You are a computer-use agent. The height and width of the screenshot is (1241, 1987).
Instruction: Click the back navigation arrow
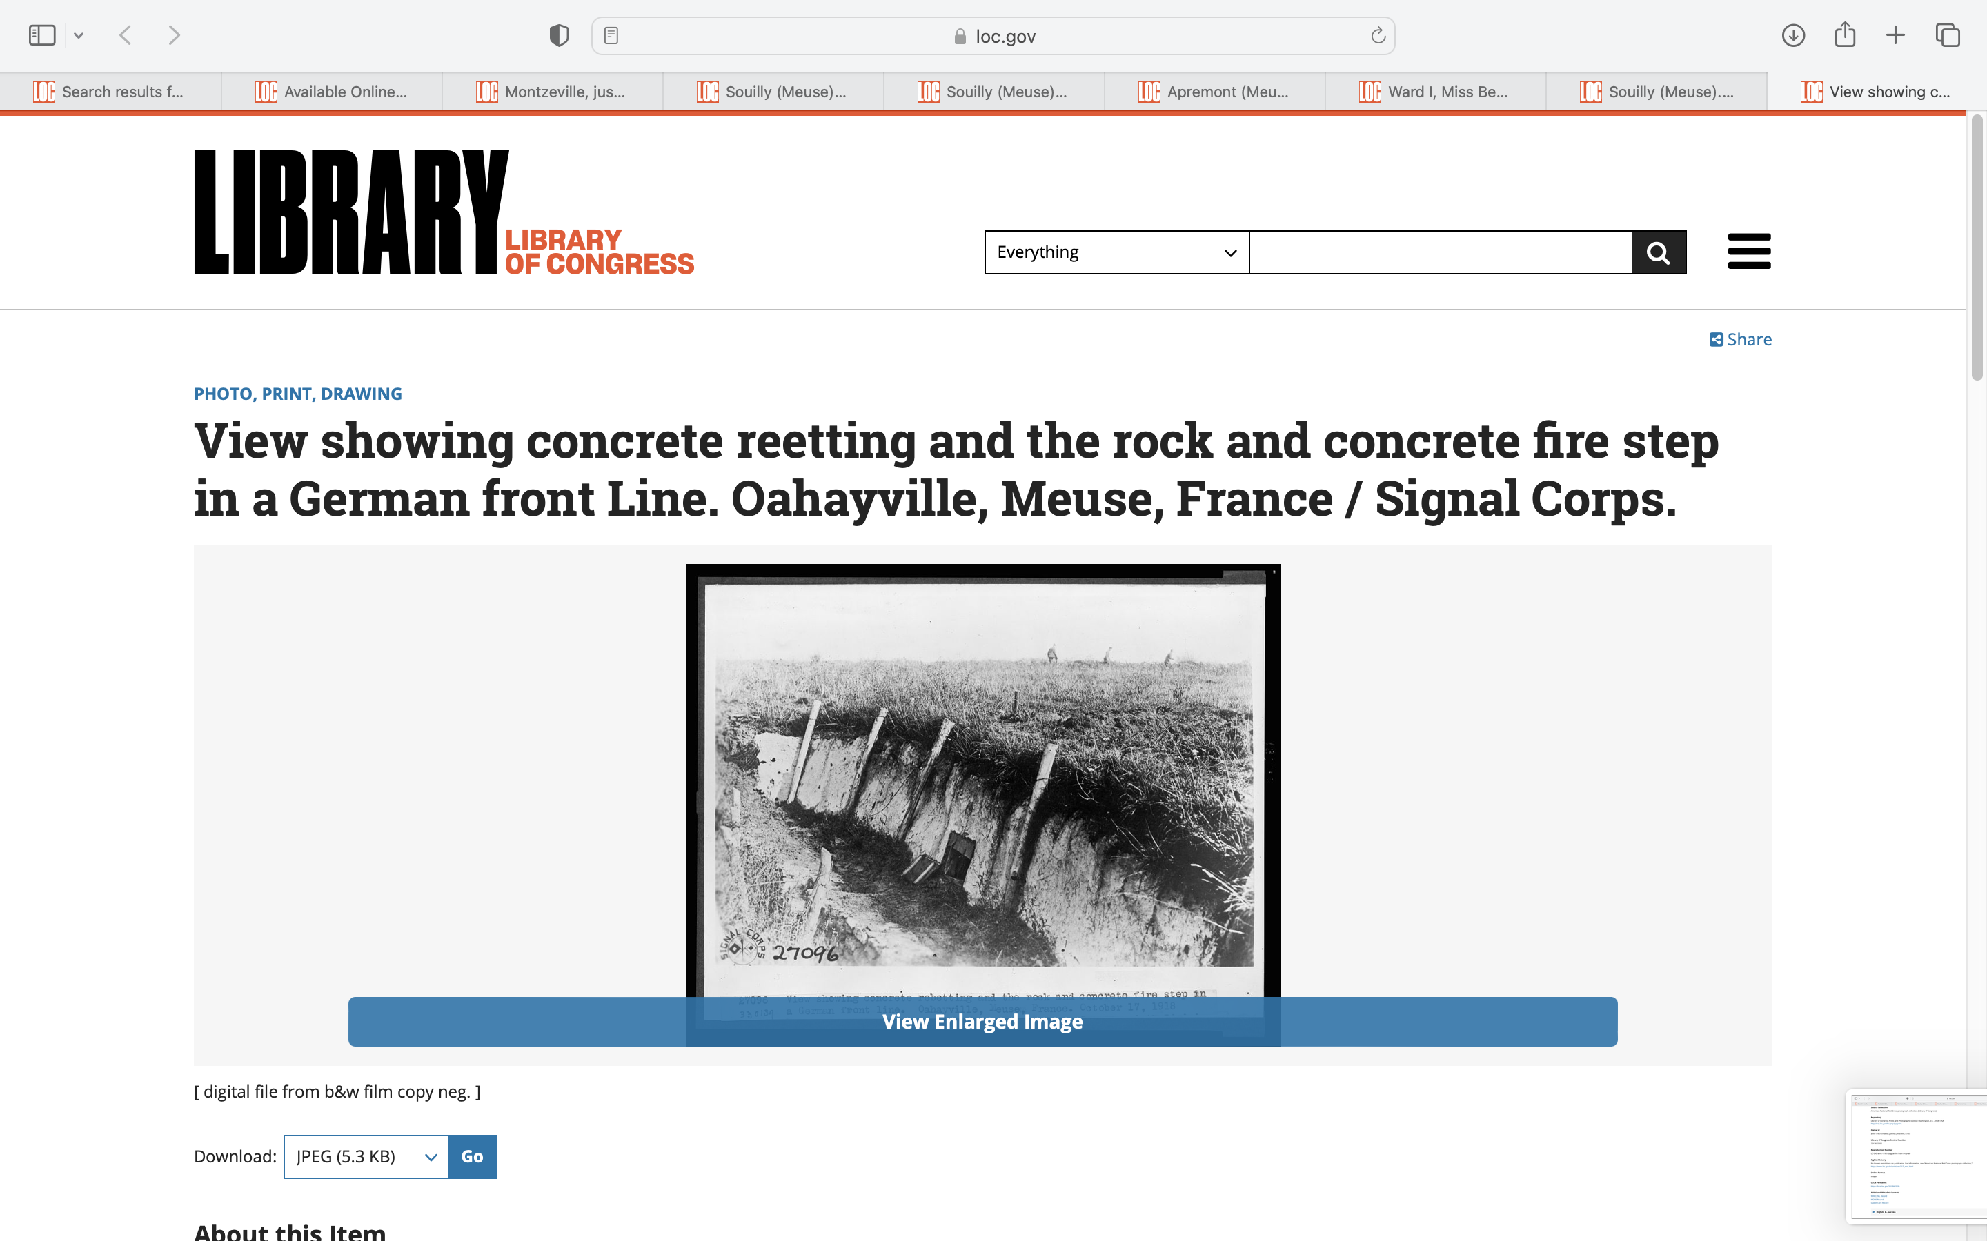pyautogui.click(x=126, y=35)
